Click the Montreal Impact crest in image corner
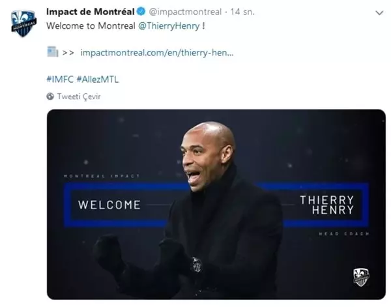 (361, 277)
